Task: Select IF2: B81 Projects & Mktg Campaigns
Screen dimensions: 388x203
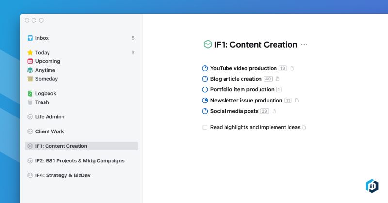Action: click(80, 161)
